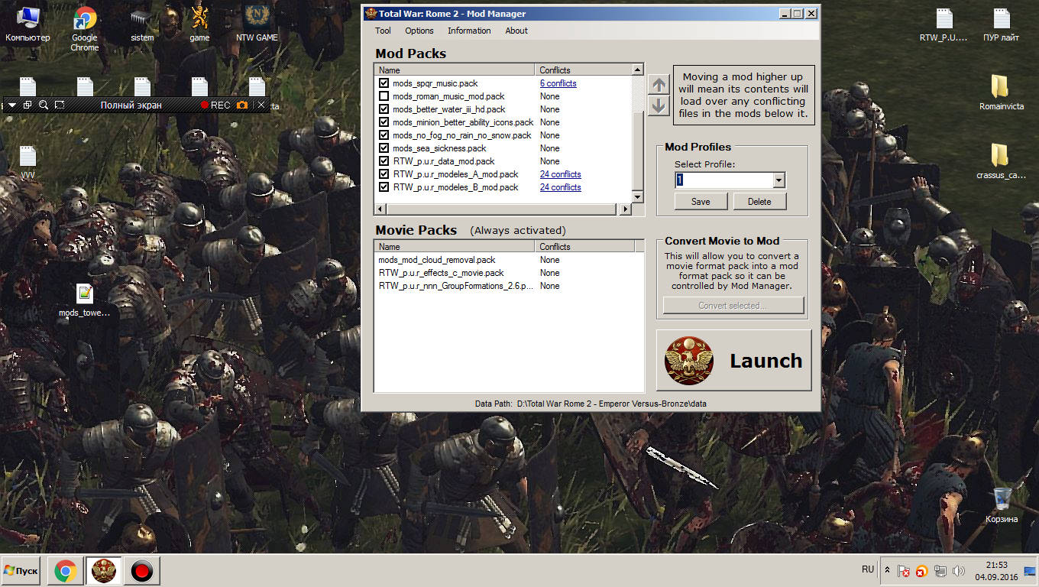Toggle RTW_p.u.r_data_mod.pack checkbox

[x=384, y=161]
